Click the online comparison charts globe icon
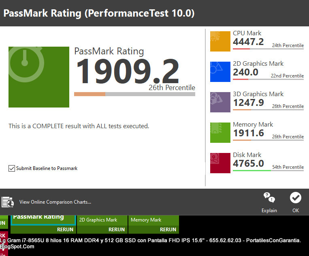The height and width of the screenshot is (256, 309). point(8,202)
